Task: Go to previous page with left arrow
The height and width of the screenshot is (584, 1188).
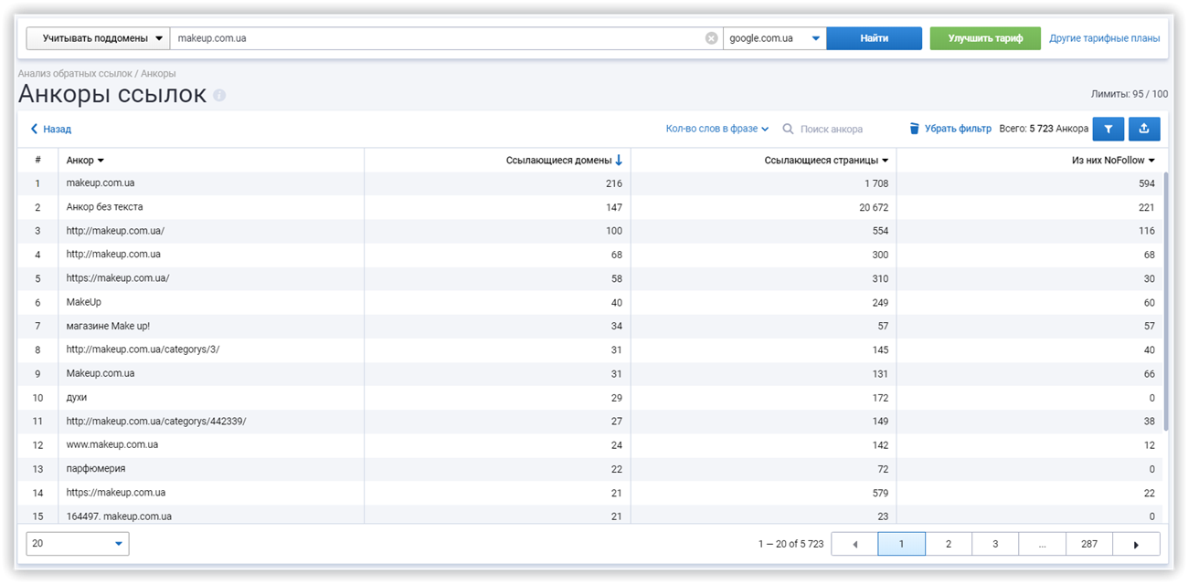Action: pyautogui.click(x=854, y=544)
